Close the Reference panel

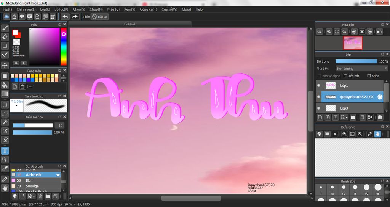[387, 127]
